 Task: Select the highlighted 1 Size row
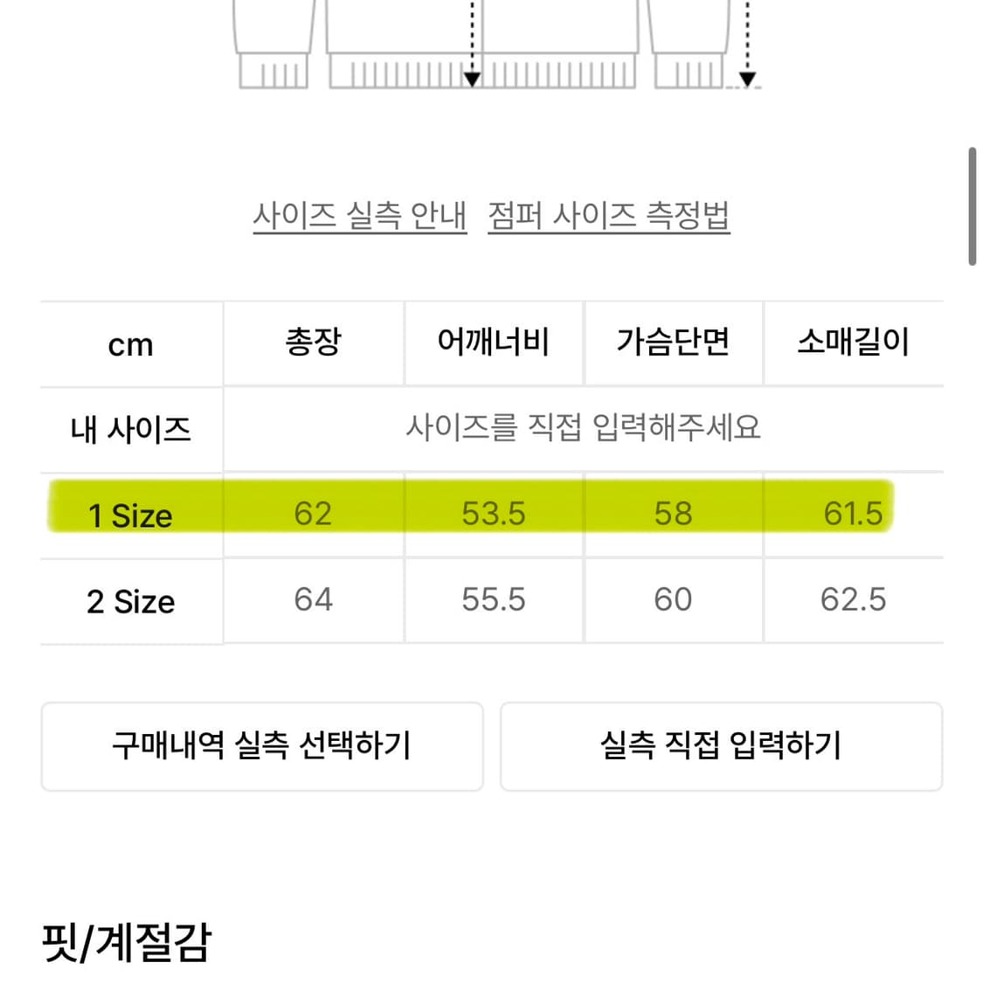pos(131,516)
